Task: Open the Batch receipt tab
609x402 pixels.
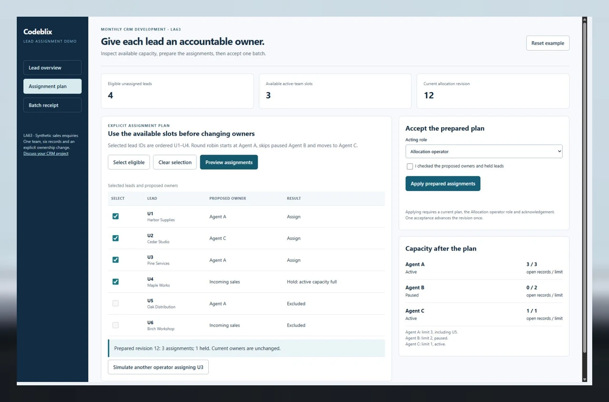Action: point(52,105)
